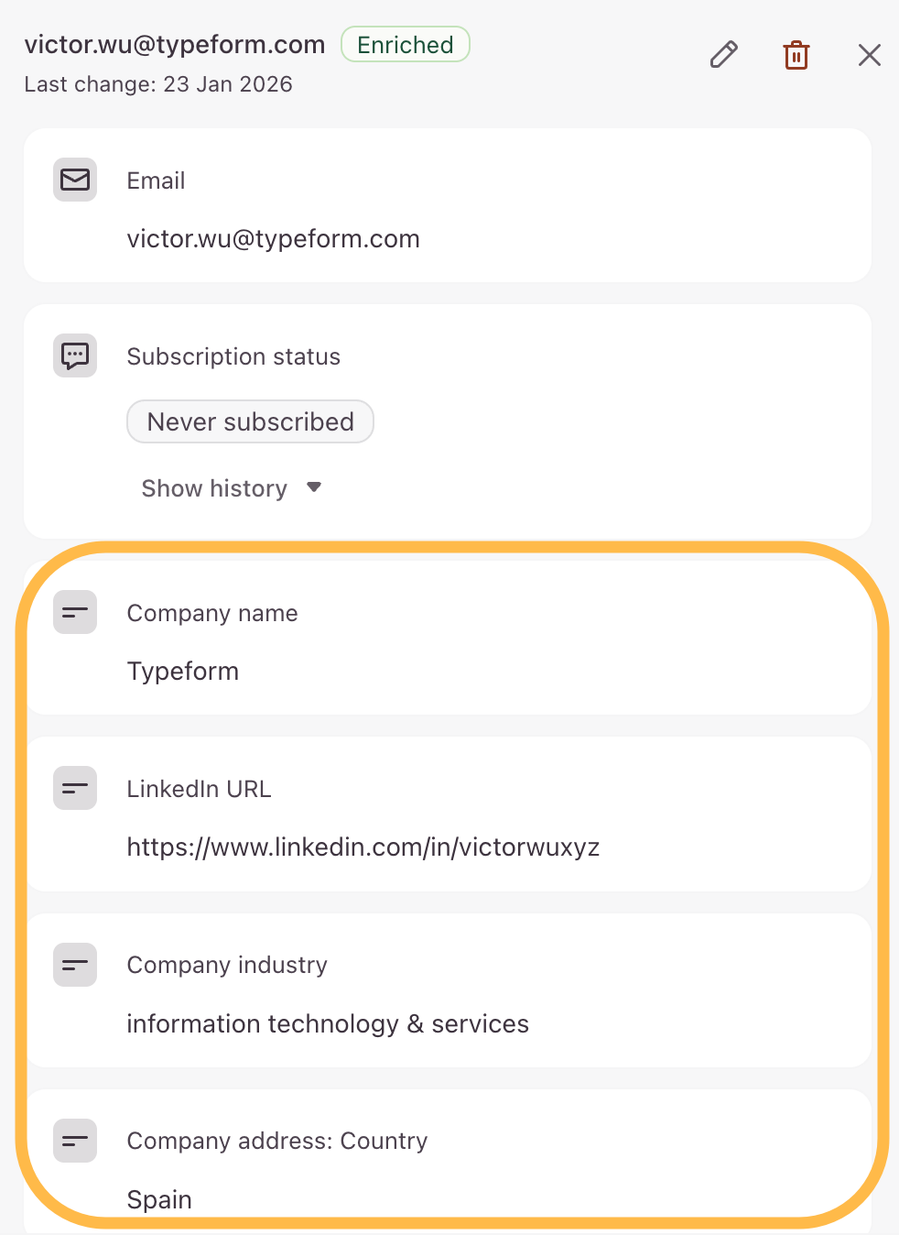The image size is (899, 1235).
Task: Click the LinkedIn URL field icon
Action: click(x=75, y=788)
